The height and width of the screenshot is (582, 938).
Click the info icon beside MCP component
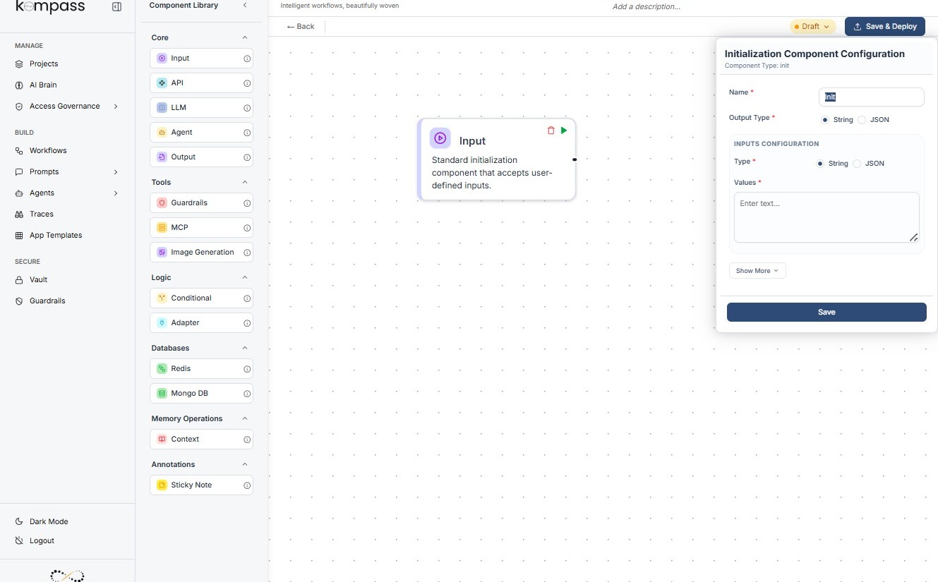(x=247, y=228)
